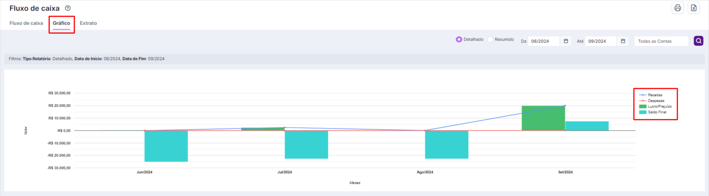Open the help icon beside Fluxo de caixa
This screenshot has height=196, width=709.
pyautogui.click(x=67, y=8)
